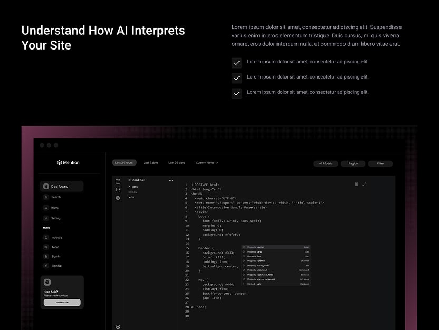
Task: Select the Property channel suggestion
Action: (276, 261)
